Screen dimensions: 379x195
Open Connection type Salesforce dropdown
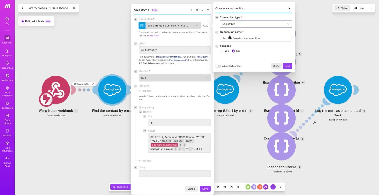click(256, 24)
